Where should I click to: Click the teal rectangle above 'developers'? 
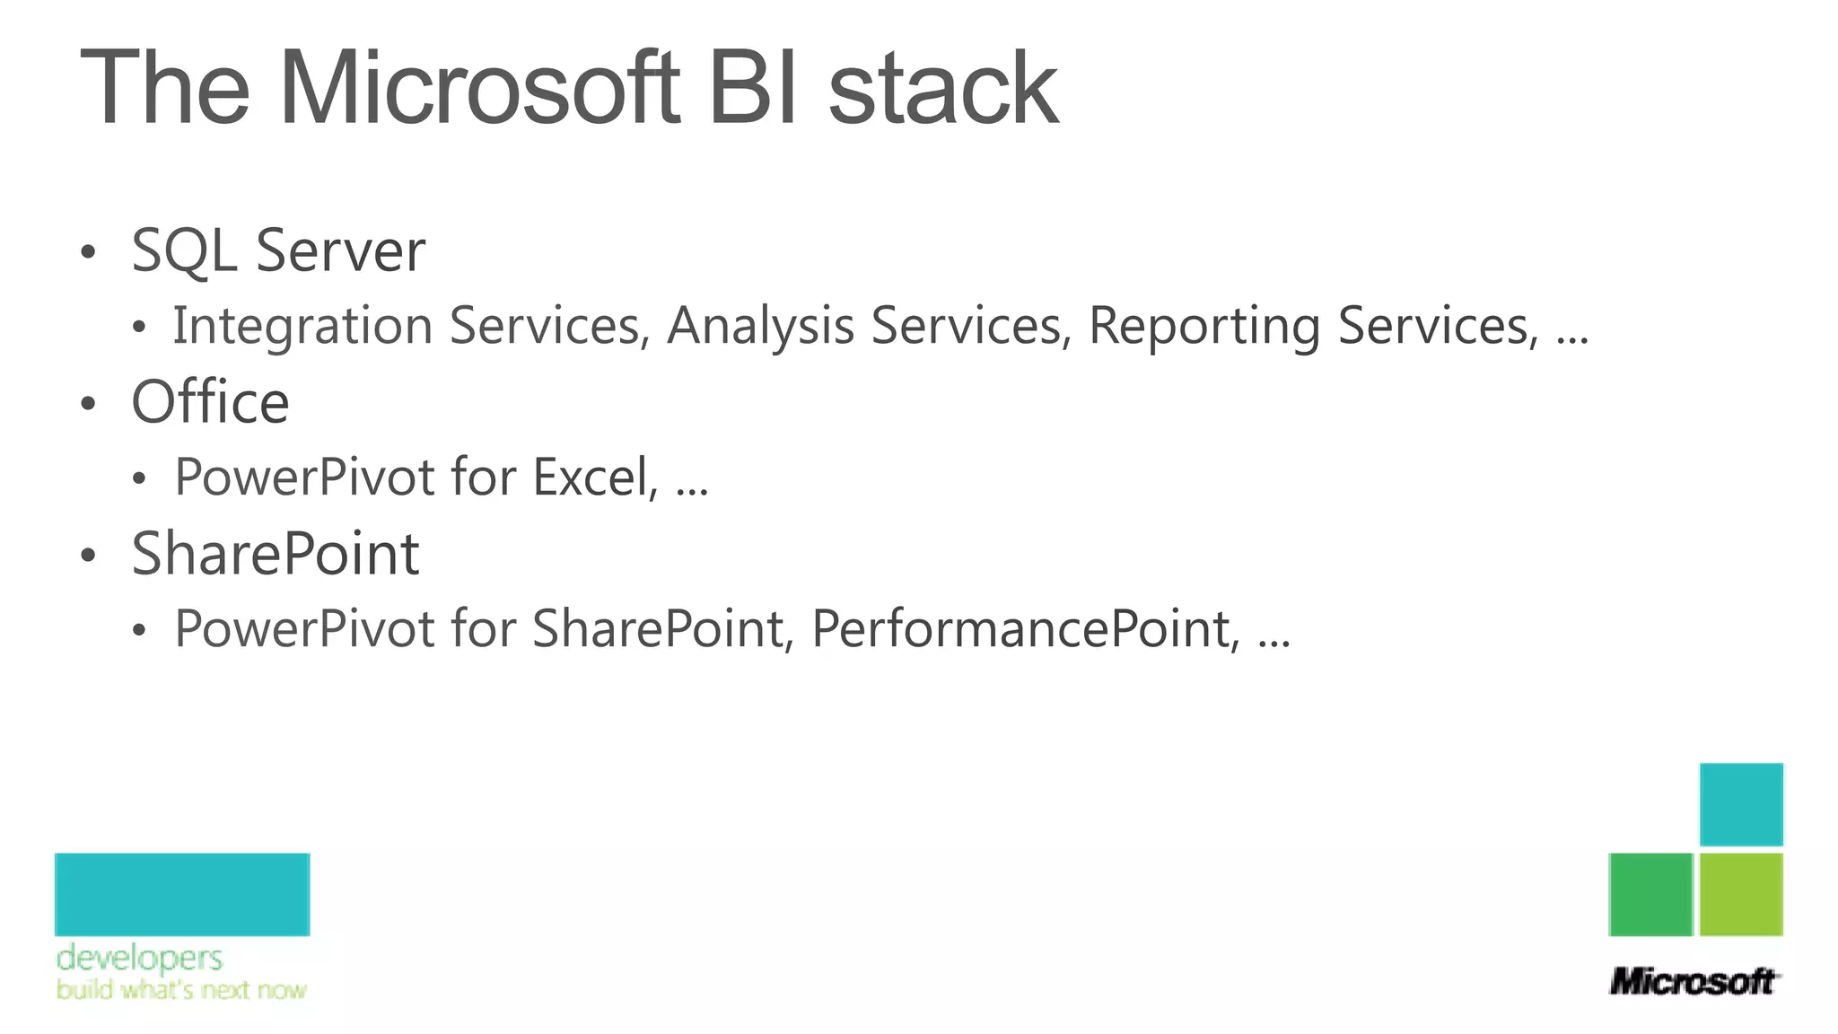click(182, 894)
